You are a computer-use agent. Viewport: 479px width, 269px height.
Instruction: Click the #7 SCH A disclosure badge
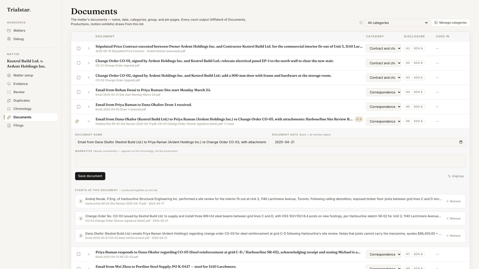[414, 254]
